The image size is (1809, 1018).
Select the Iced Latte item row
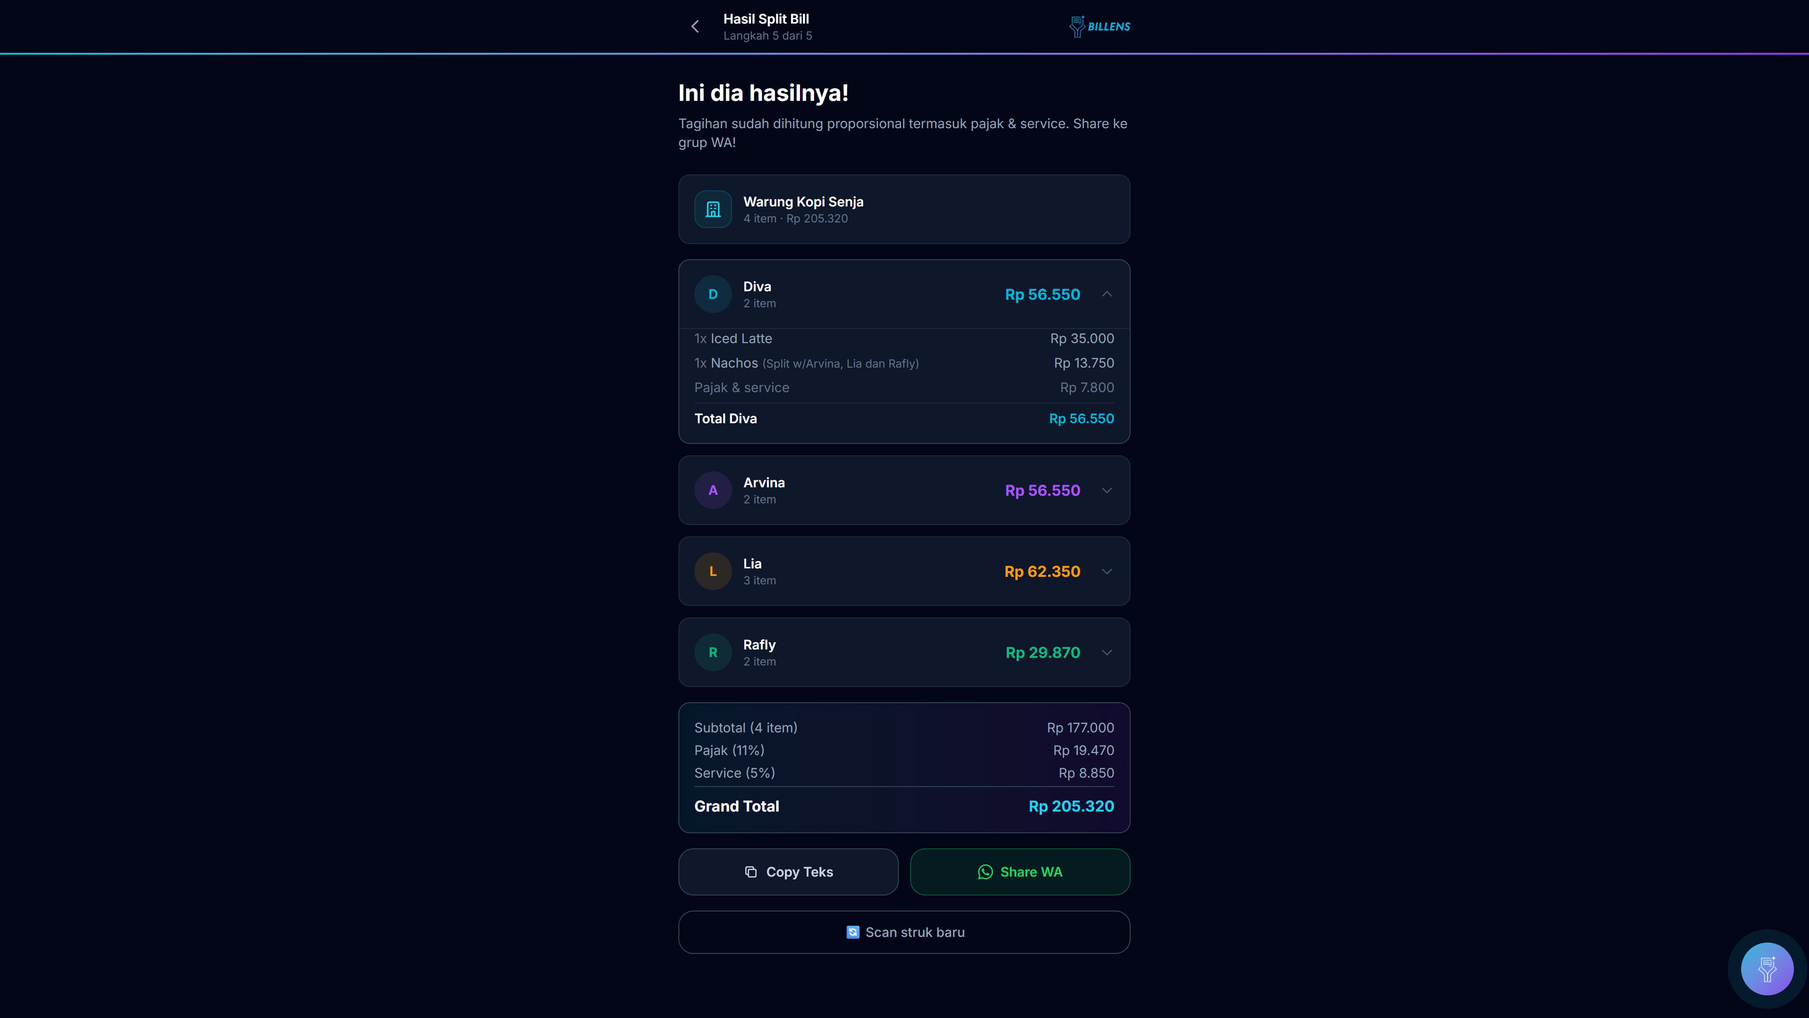pyautogui.click(x=904, y=339)
